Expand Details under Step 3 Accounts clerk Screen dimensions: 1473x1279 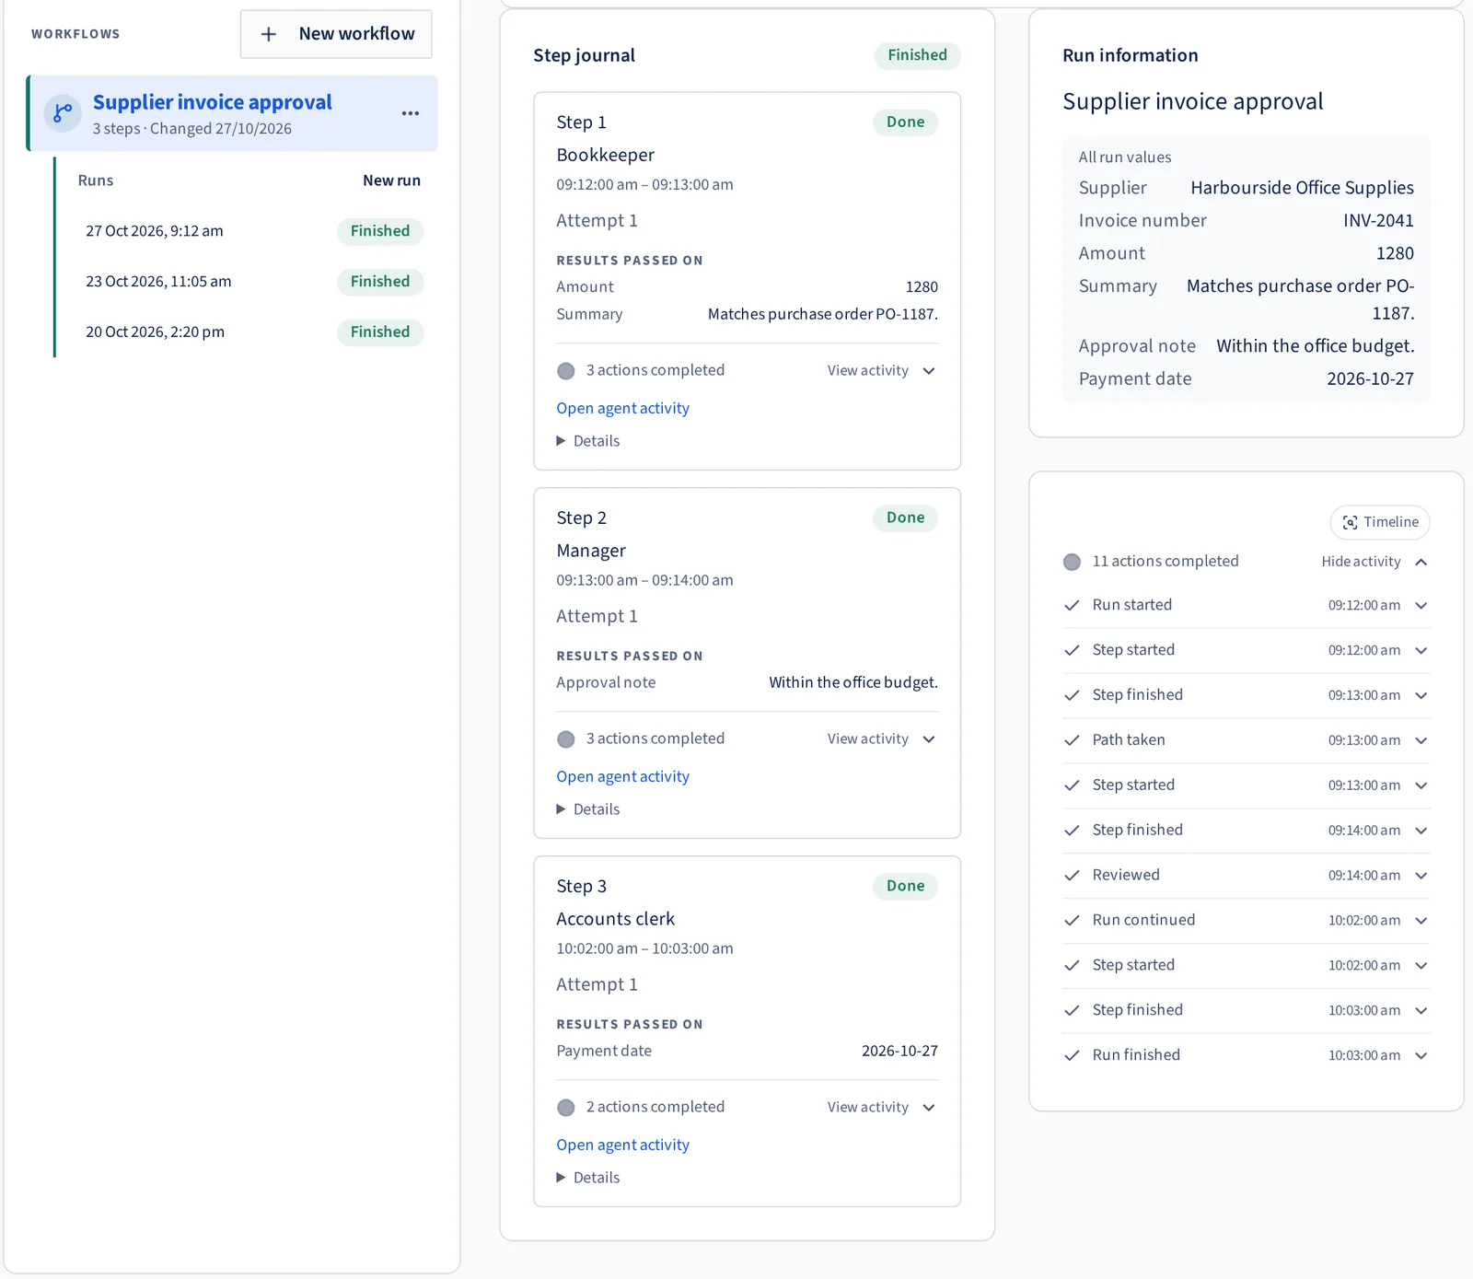(x=588, y=1178)
